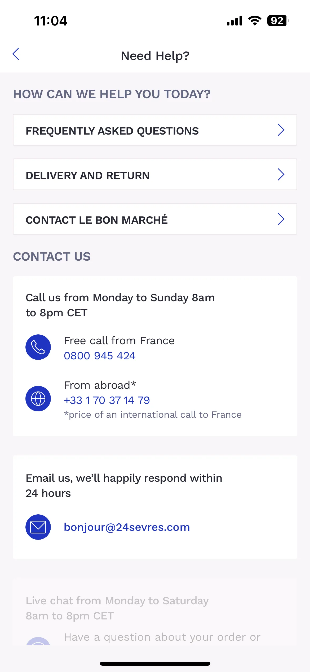
Task: Expand Frequently Asked Questions chevron
Action: click(281, 130)
